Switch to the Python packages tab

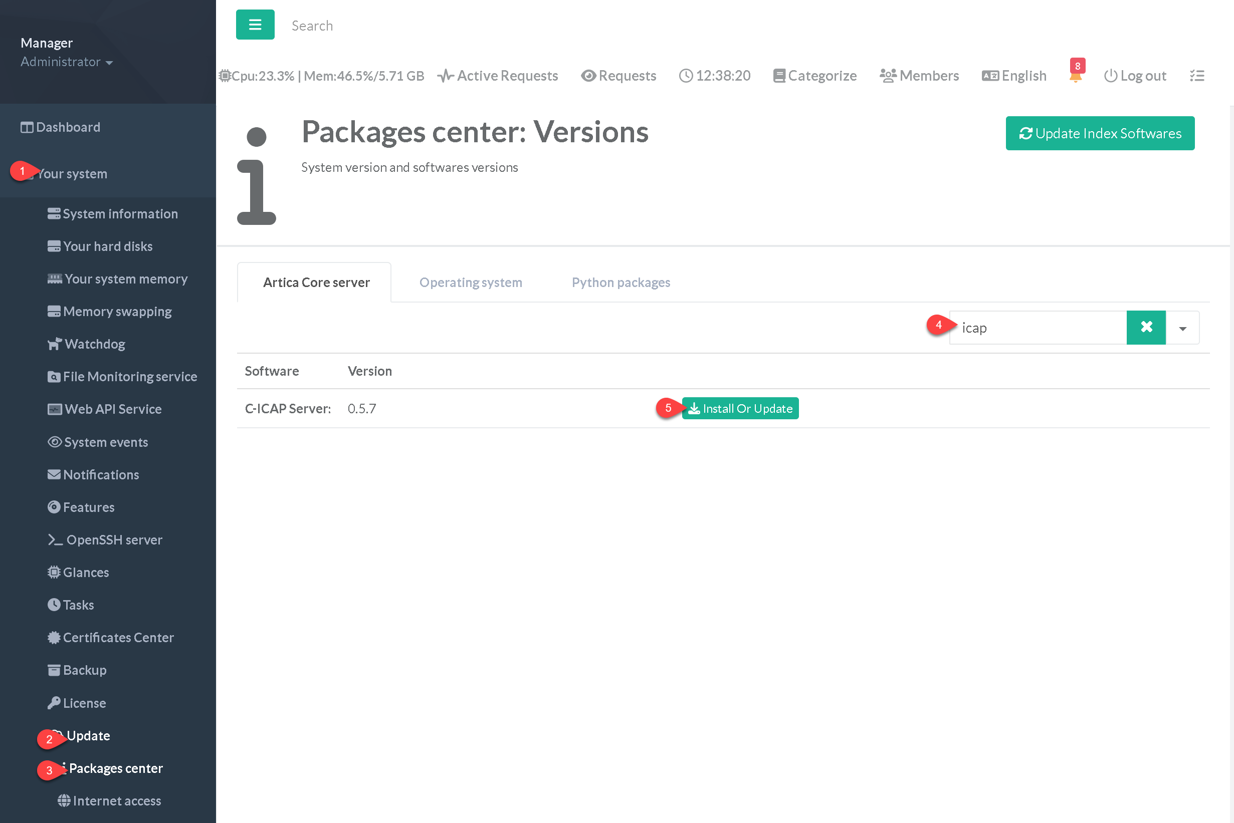coord(621,283)
